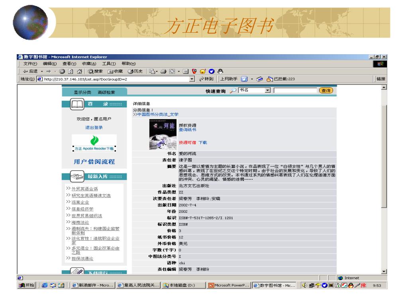The image size is (408, 306).
Task: Open the Search (搜索) toolbar button
Action: [95, 71]
